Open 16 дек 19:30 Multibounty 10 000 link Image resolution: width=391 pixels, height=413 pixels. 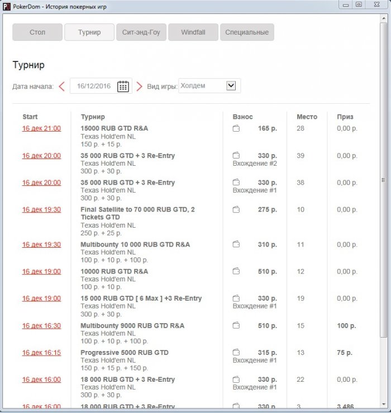click(x=42, y=244)
